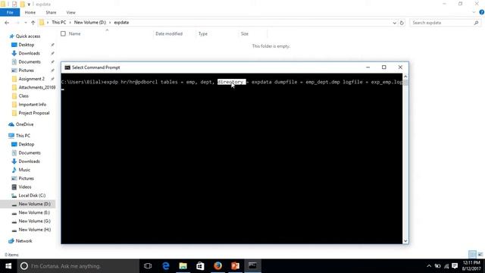This screenshot has height=273, width=485.
Task: Sort files by Name column
Action: tap(75, 33)
